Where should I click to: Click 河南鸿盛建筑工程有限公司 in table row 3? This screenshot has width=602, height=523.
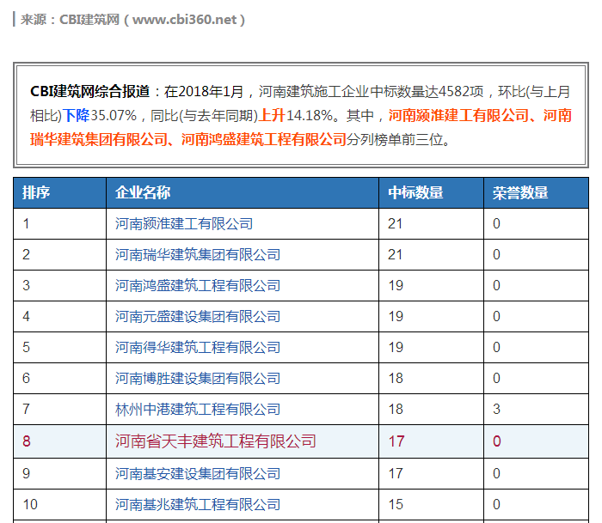198,286
